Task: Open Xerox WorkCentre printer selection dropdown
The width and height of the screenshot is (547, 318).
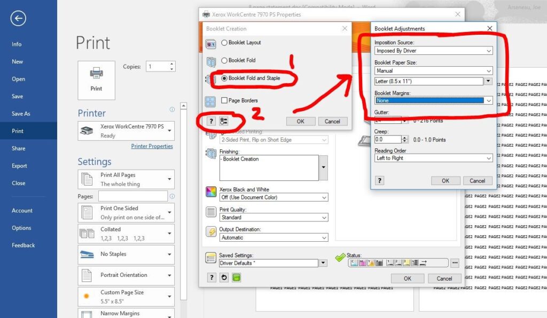Action: [126, 131]
